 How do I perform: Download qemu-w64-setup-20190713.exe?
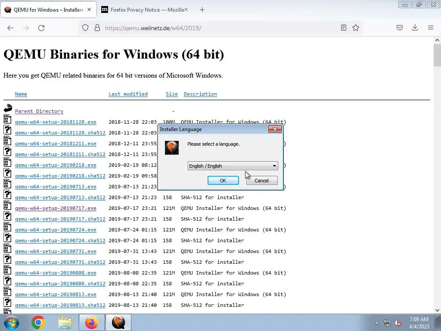56,187
